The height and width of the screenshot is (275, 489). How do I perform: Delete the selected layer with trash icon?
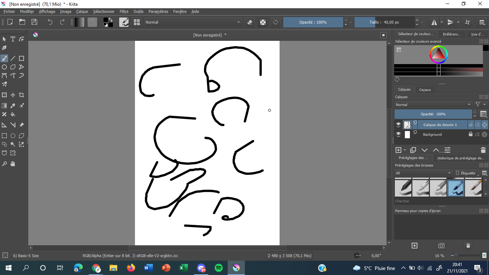point(484,150)
